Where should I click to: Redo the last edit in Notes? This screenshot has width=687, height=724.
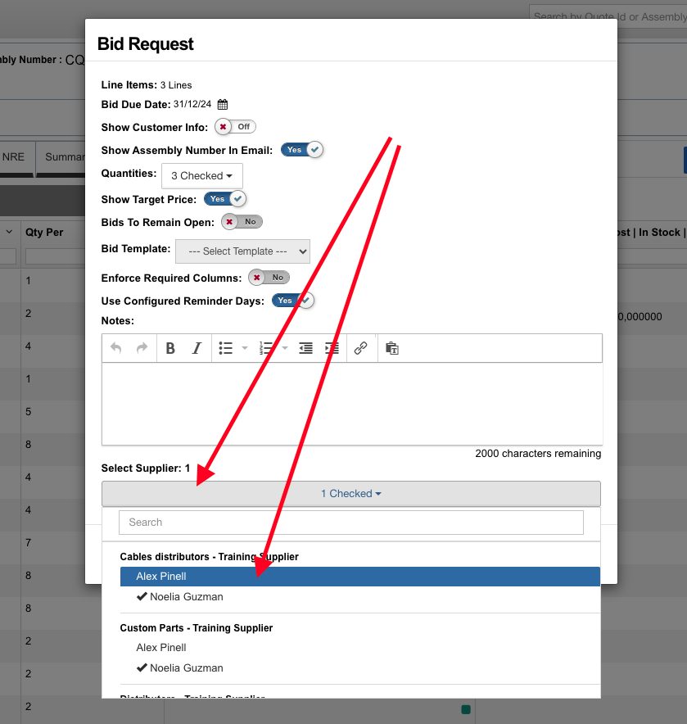click(142, 348)
